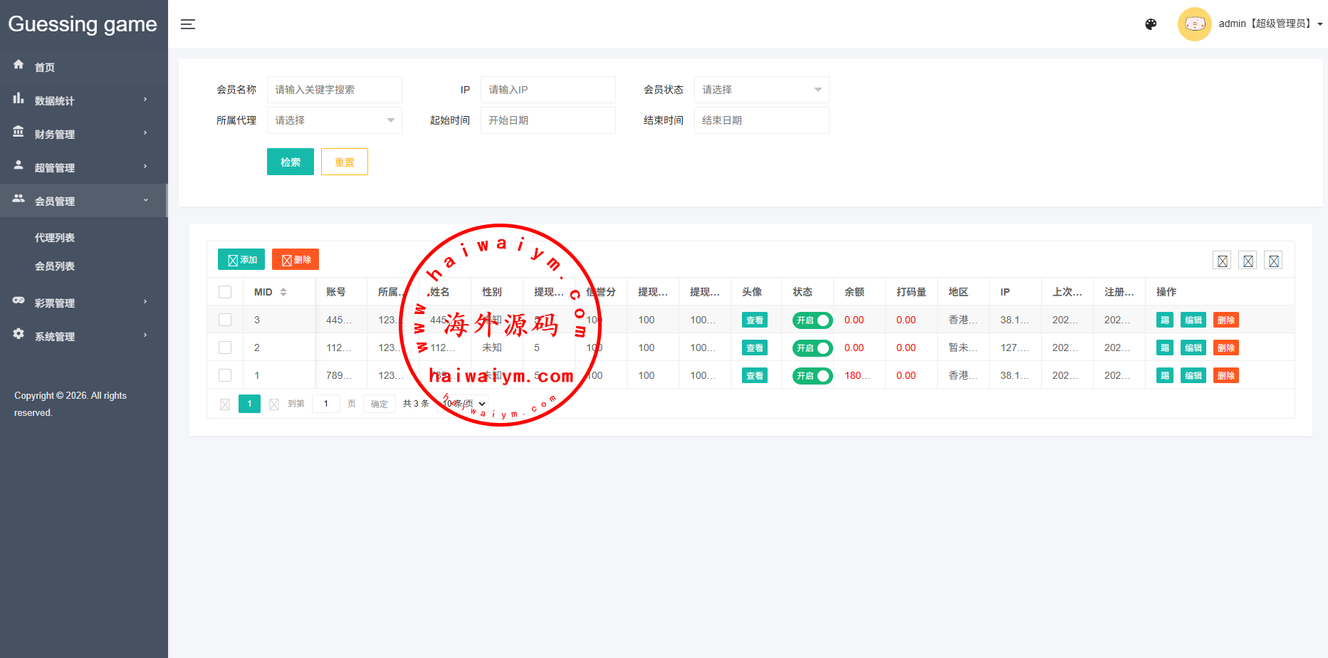
Task: Open 代理列表 in the sidebar
Action: pos(55,238)
